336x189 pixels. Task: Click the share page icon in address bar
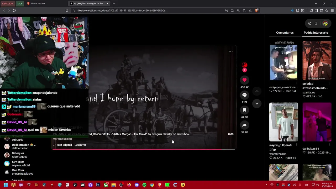click(x=250, y=10)
